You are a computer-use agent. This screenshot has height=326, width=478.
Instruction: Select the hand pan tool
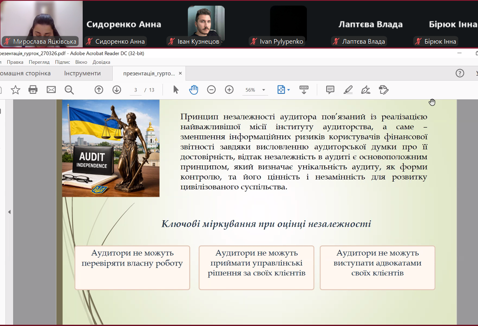pyautogui.click(x=193, y=90)
